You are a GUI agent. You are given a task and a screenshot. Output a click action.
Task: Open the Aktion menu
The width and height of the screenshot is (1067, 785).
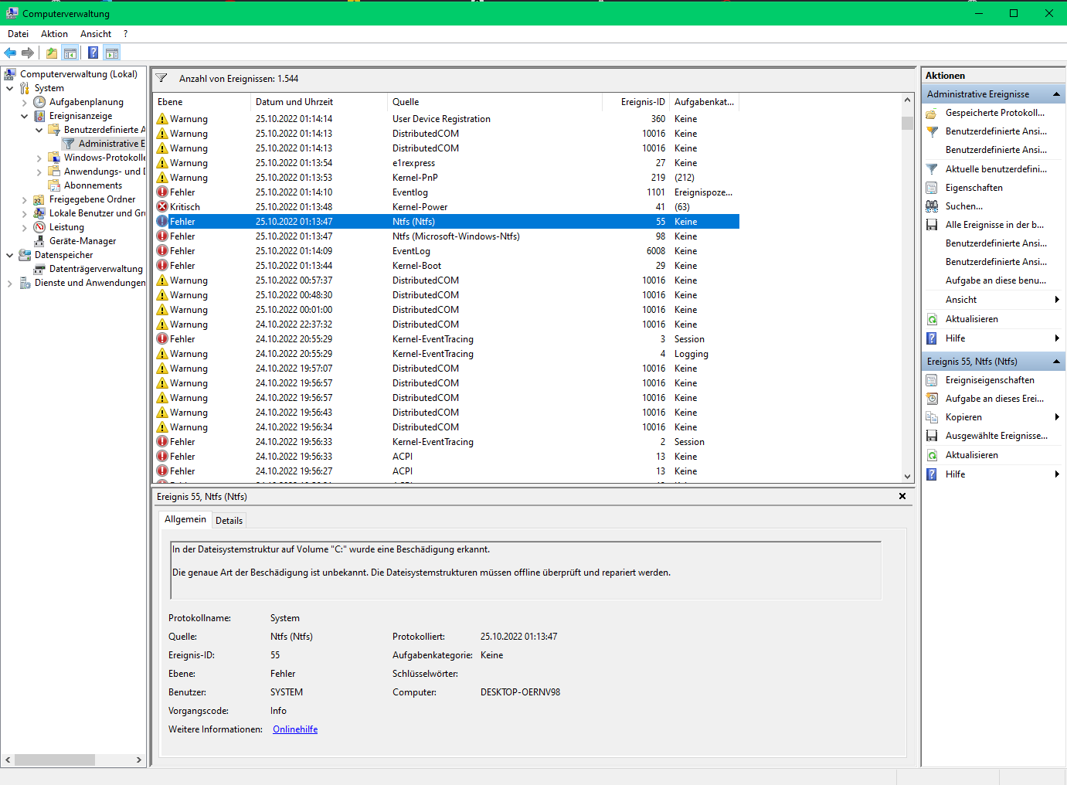(54, 34)
